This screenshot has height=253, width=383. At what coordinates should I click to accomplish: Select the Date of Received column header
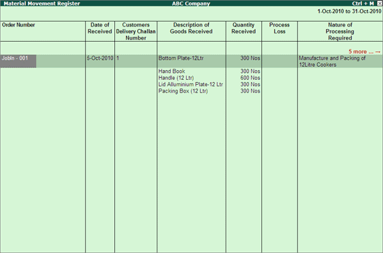coord(100,28)
